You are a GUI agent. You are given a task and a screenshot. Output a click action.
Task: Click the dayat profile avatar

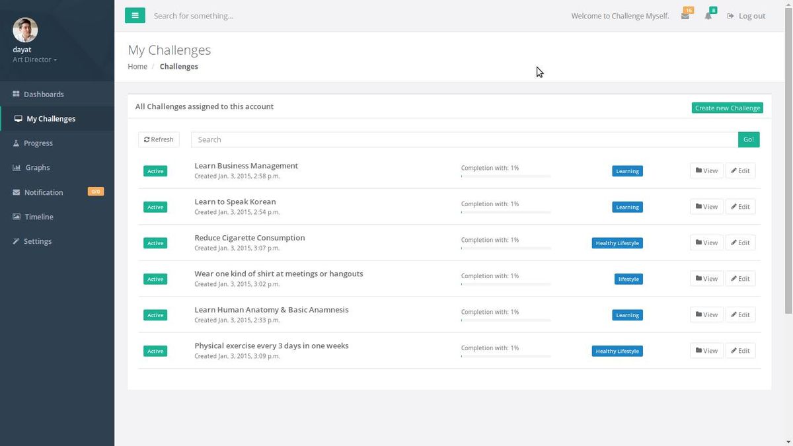pyautogui.click(x=25, y=30)
